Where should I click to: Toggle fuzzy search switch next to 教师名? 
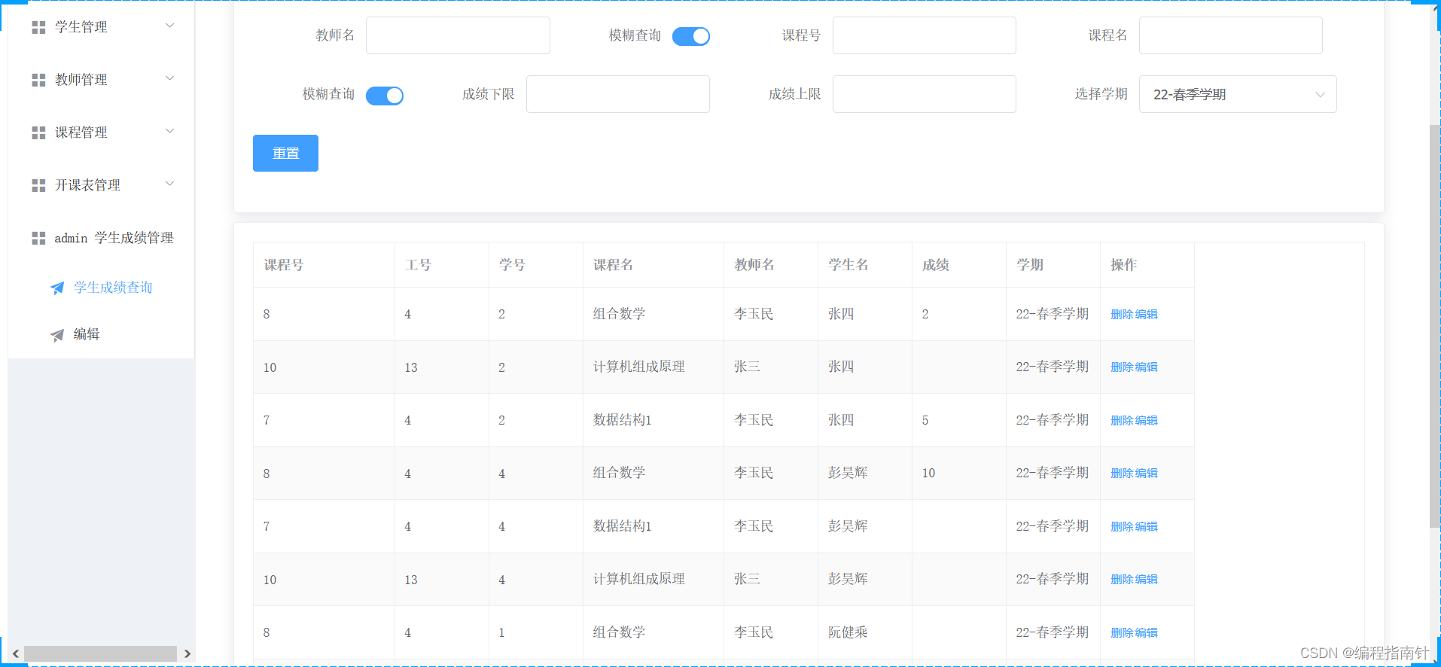coord(690,36)
